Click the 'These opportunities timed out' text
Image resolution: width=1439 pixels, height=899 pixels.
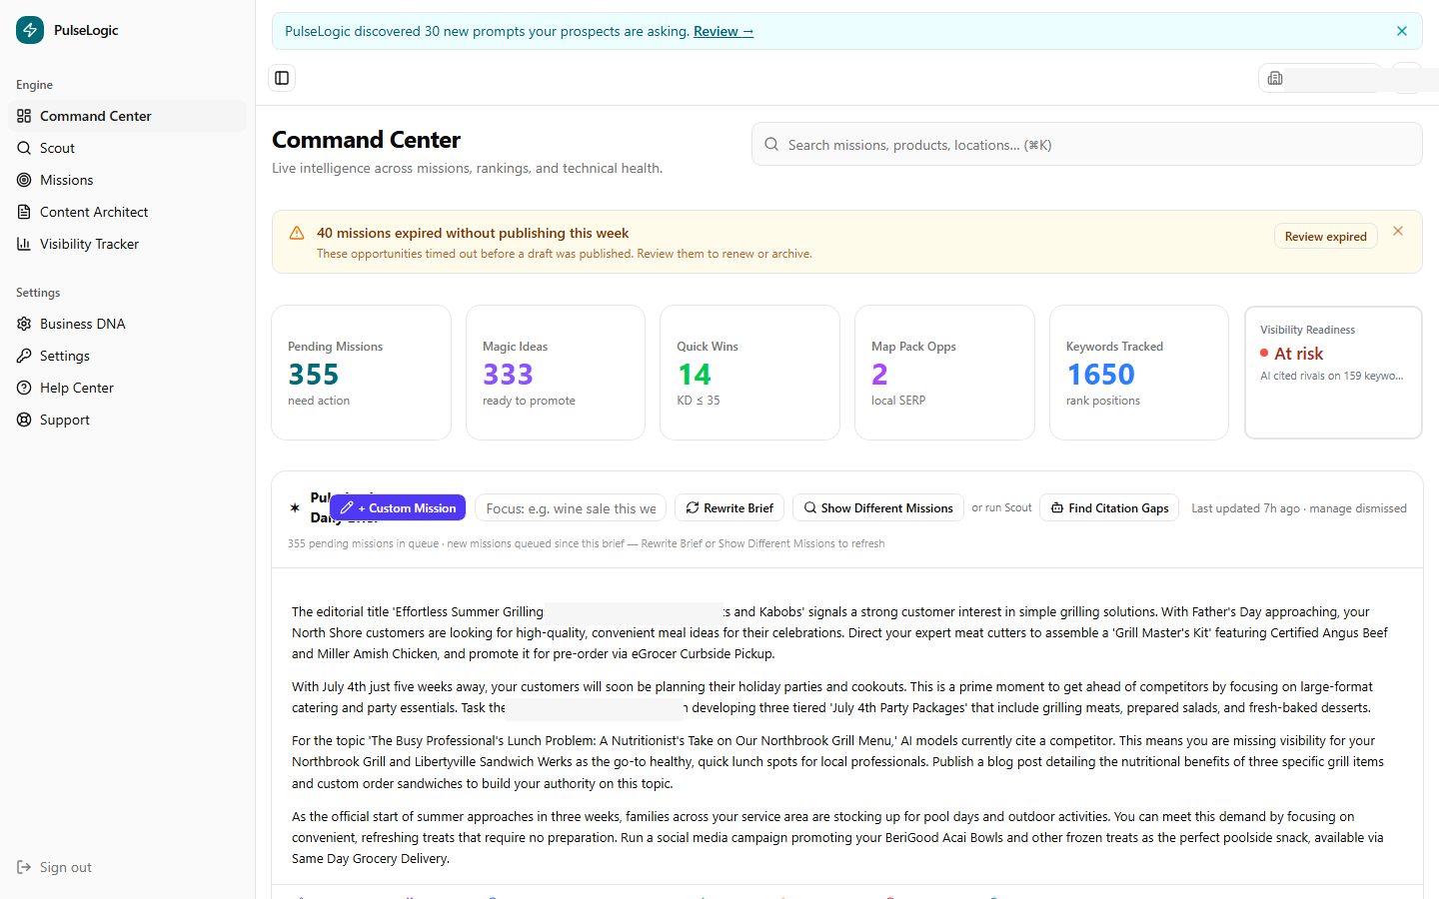coord(565,254)
